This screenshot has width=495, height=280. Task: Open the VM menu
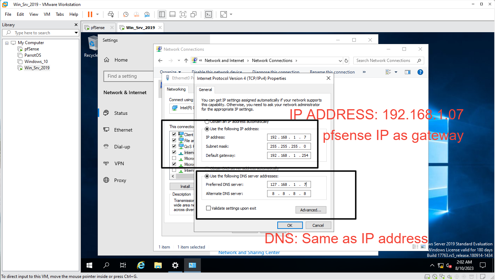(x=47, y=14)
